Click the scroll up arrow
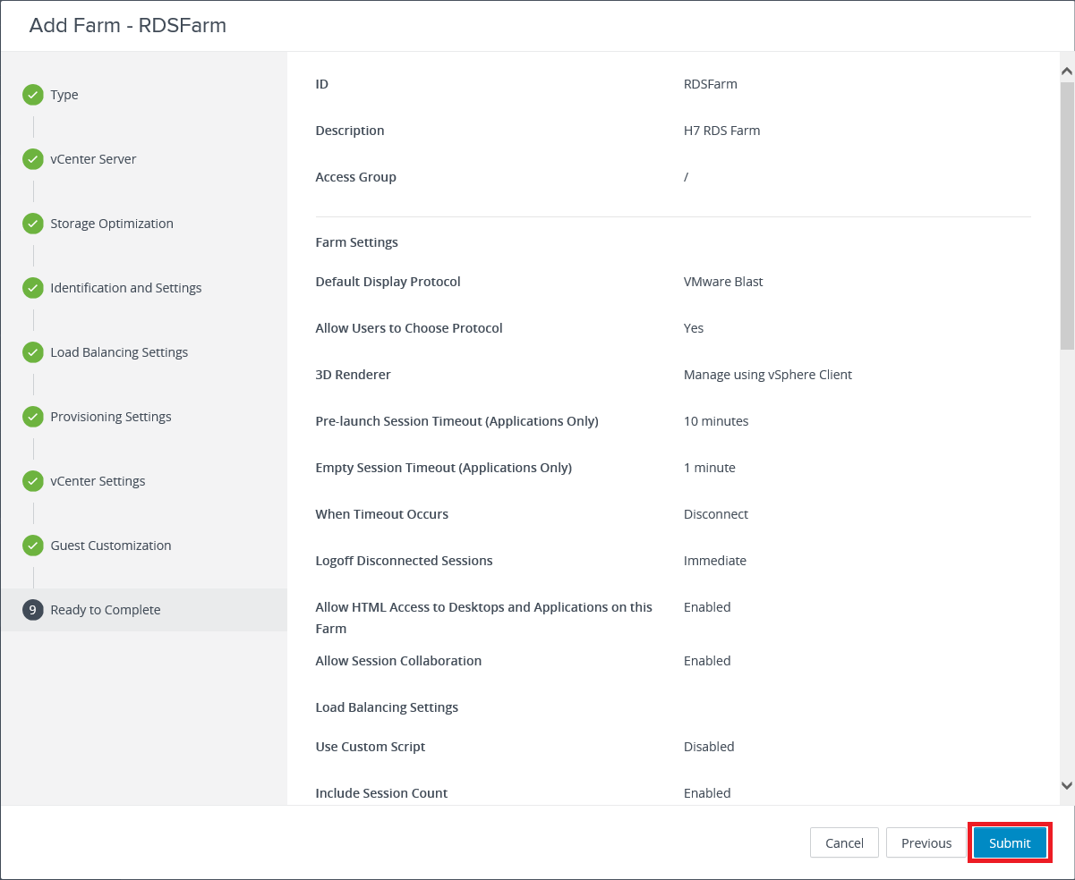Viewport: 1075px width, 880px height. tap(1066, 71)
